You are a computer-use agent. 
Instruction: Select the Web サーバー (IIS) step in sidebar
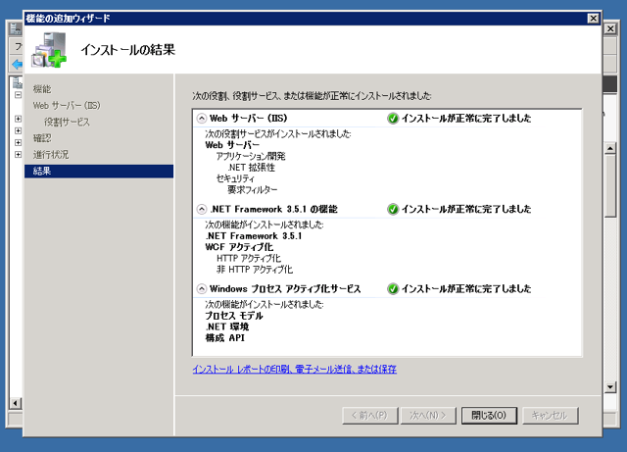[x=67, y=105]
